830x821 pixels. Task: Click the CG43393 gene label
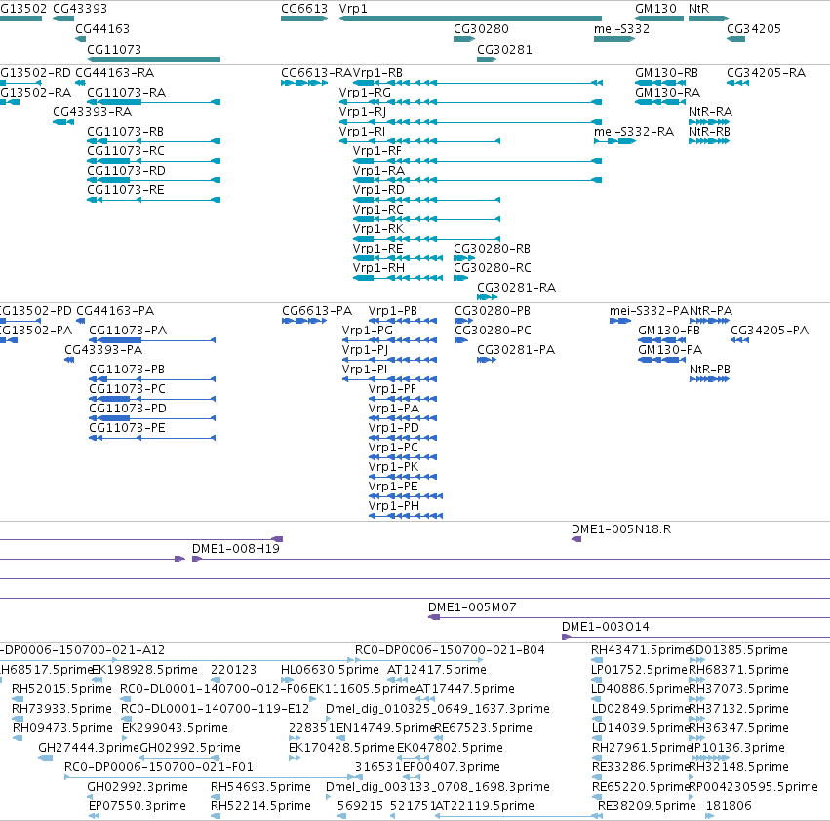click(x=80, y=9)
